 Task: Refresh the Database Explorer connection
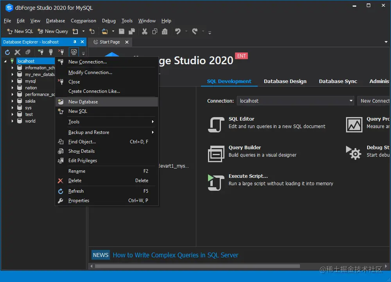click(x=7, y=52)
